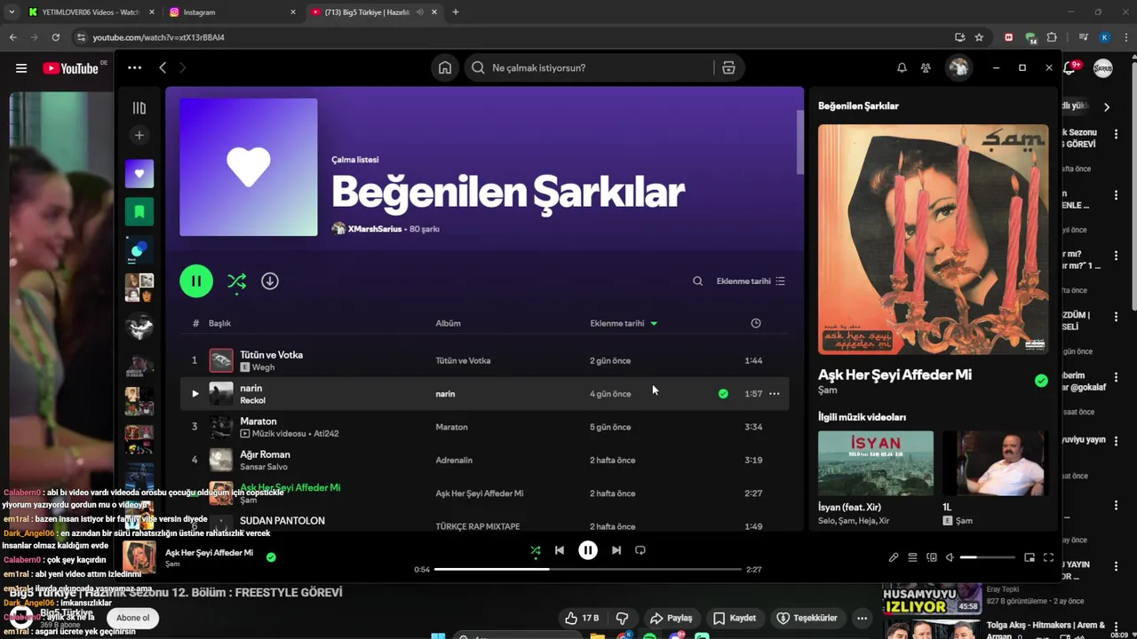
Task: Create new playlist with plus icon
Action: pos(139,136)
